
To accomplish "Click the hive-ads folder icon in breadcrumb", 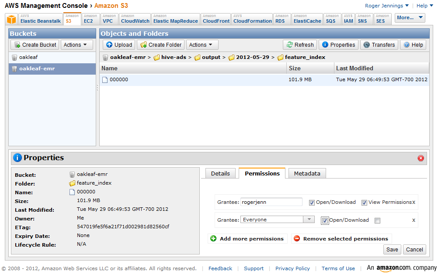I will tap(156, 58).
